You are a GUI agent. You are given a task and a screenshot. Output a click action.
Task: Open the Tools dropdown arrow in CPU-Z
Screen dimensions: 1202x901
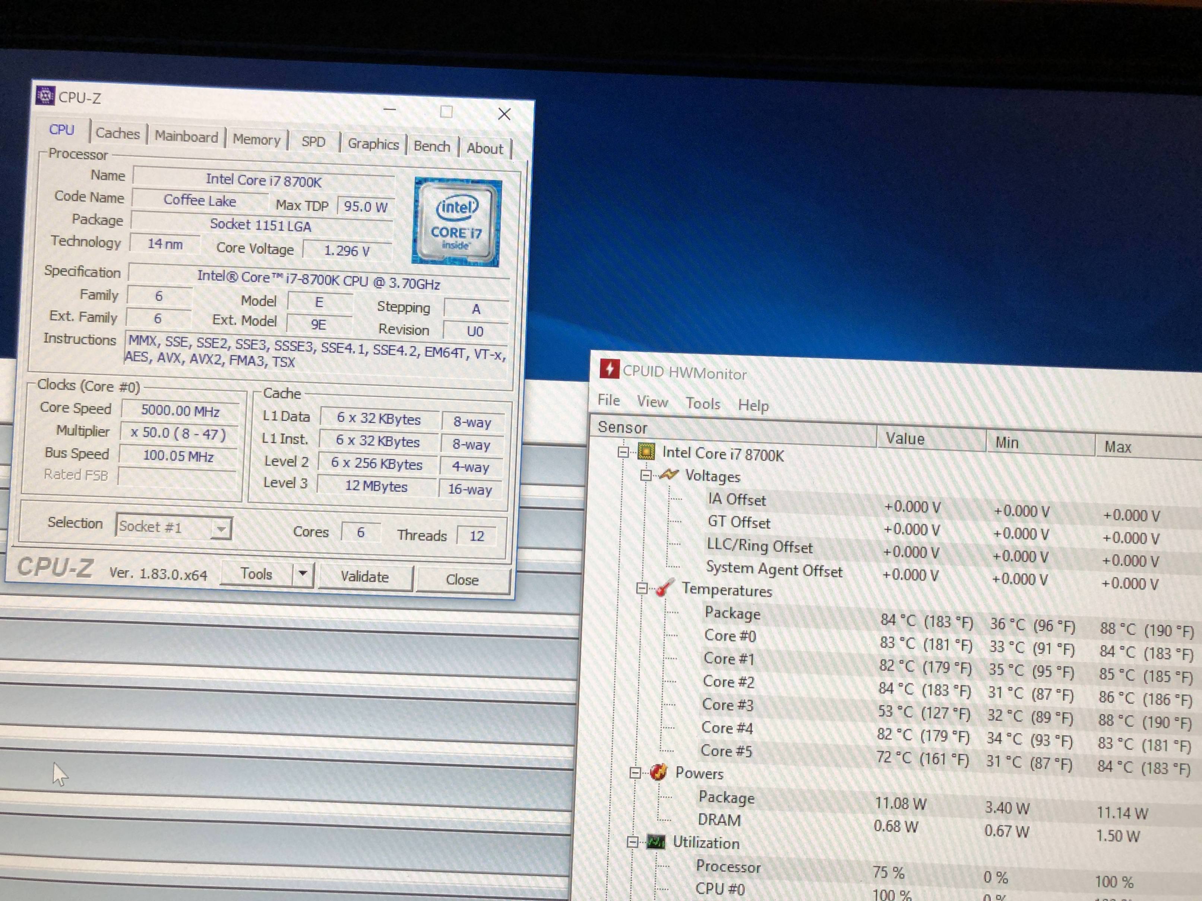coord(303,574)
